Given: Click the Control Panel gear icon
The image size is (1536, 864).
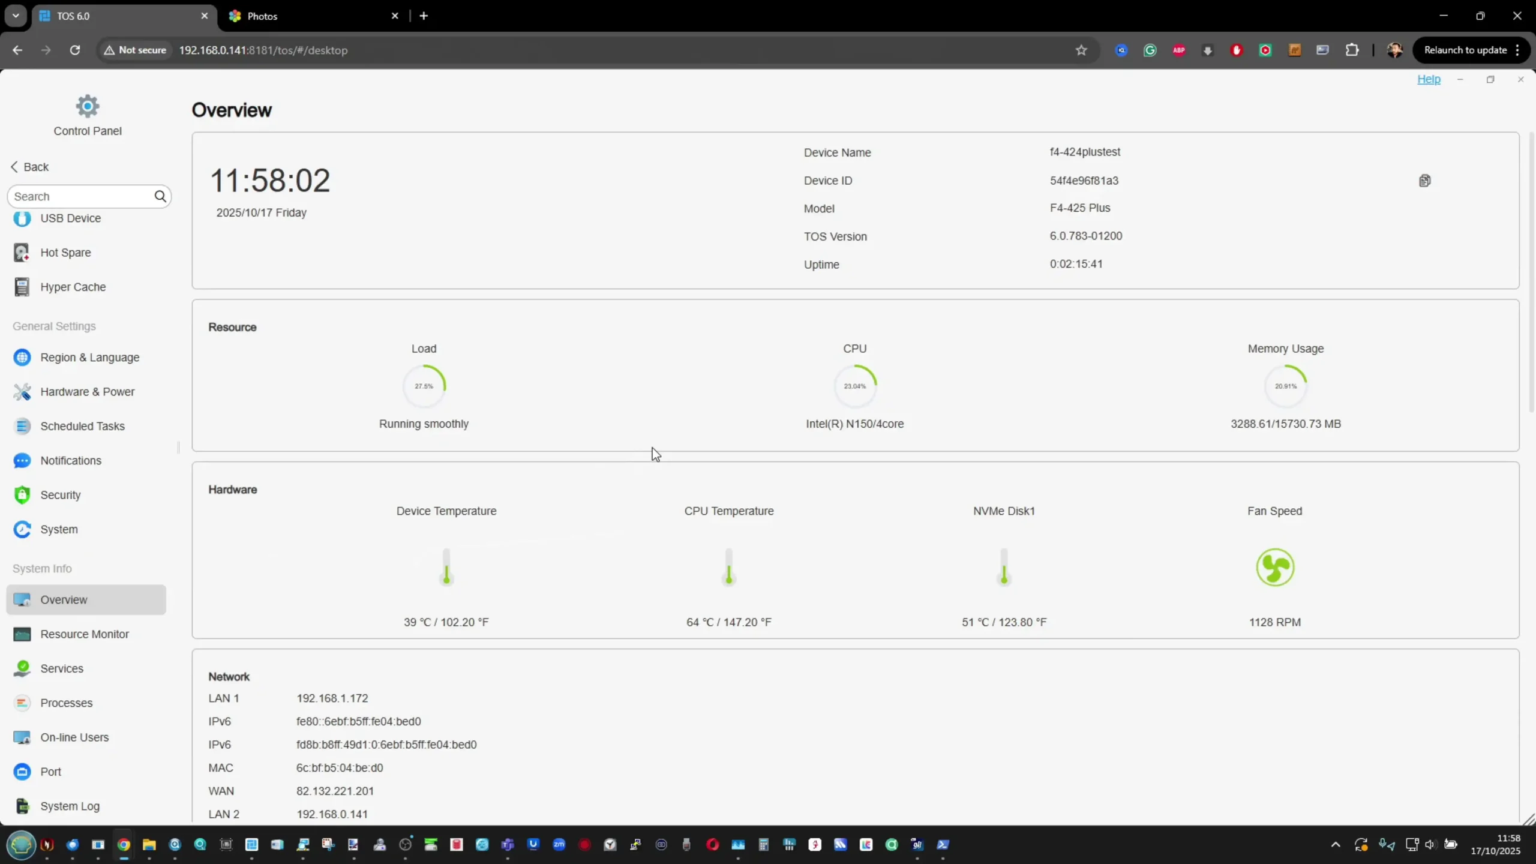Looking at the screenshot, I should [88, 107].
